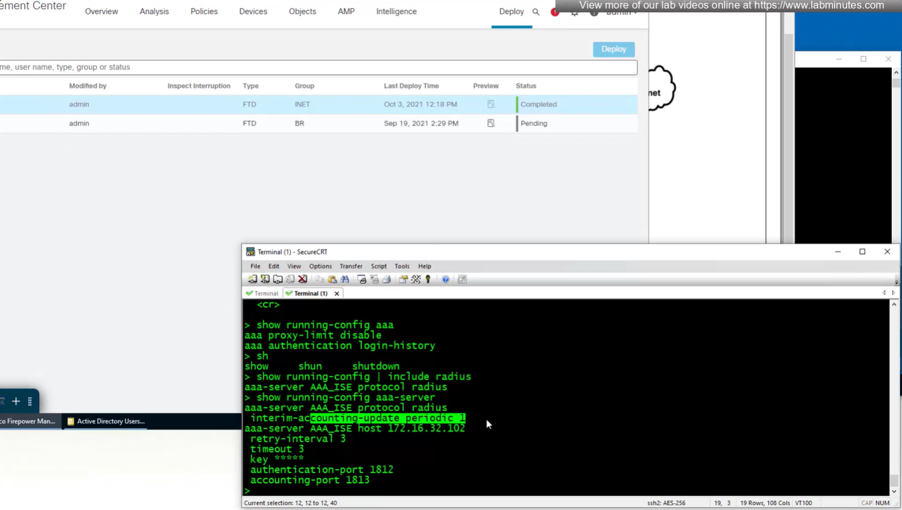Open the Objects navigation menu
The height and width of the screenshot is (510, 902).
click(302, 11)
